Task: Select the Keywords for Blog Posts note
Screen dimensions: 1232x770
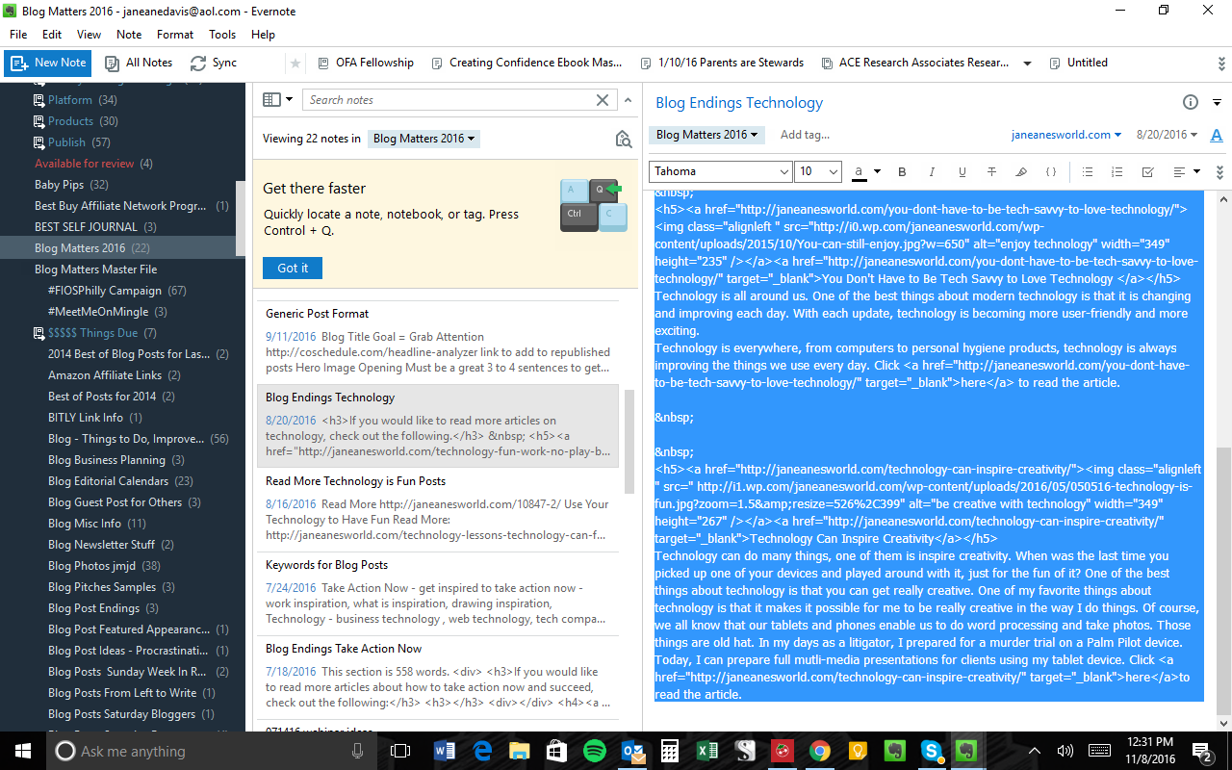Action: pos(438,593)
